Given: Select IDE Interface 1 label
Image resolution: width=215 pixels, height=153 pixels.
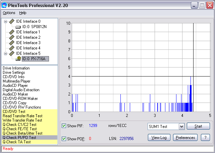Looking at the screenshot, I should coord(28,32).
